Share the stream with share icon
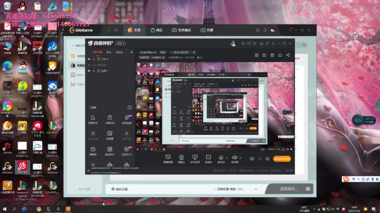 [x=288, y=55]
